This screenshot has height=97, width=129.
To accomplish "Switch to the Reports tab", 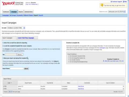I will point(21,12).
